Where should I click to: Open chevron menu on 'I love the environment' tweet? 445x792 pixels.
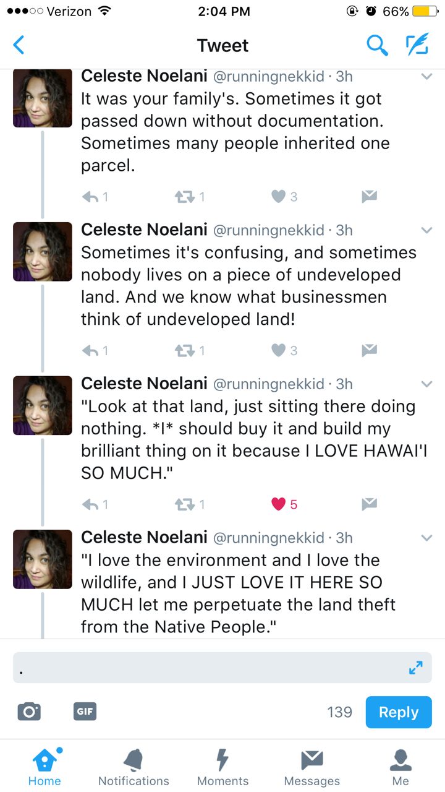click(x=426, y=538)
